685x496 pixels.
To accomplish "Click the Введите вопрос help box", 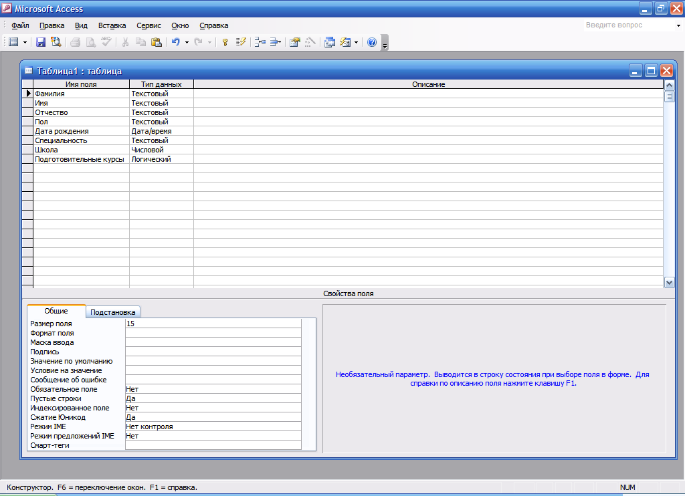I will [x=628, y=25].
